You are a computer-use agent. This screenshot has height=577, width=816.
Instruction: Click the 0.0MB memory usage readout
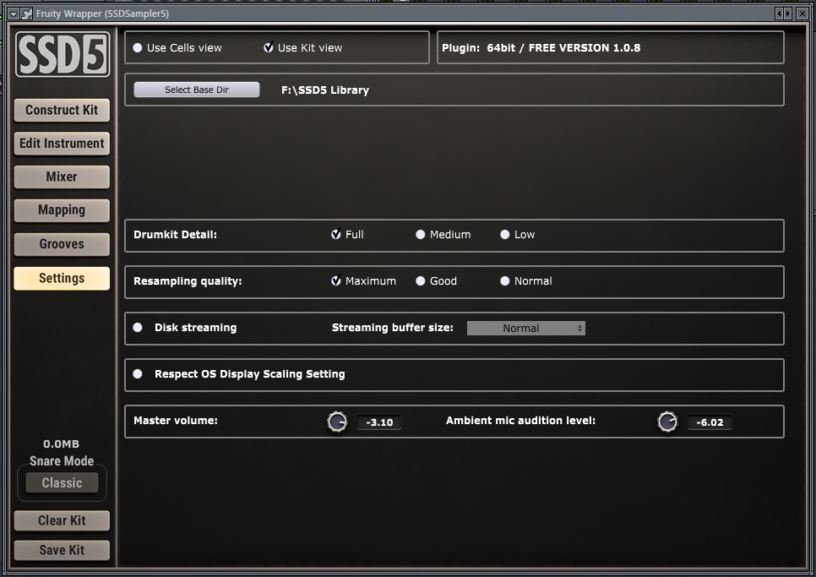pyautogui.click(x=62, y=444)
